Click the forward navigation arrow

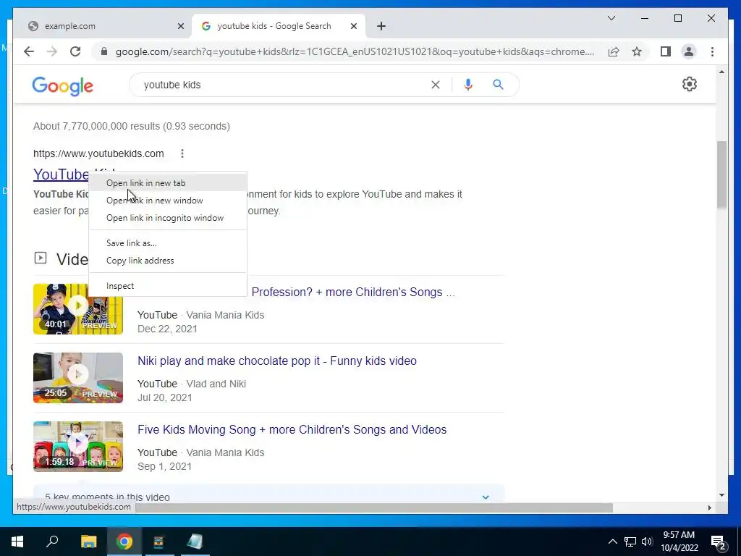coord(52,51)
